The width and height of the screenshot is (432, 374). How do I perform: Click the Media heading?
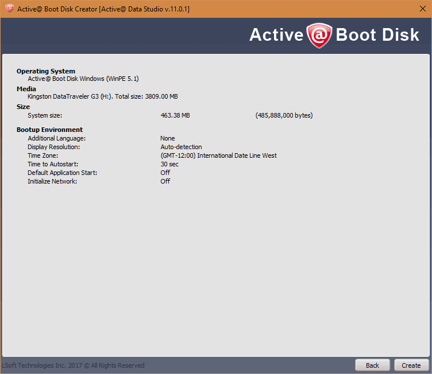(x=26, y=89)
